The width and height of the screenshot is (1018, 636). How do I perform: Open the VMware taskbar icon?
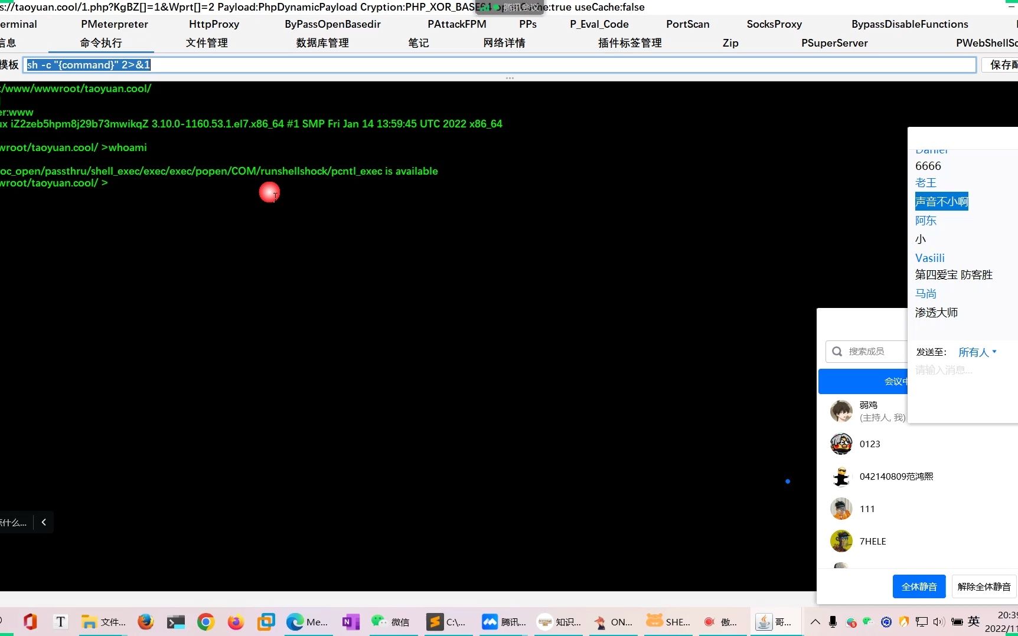click(x=266, y=621)
